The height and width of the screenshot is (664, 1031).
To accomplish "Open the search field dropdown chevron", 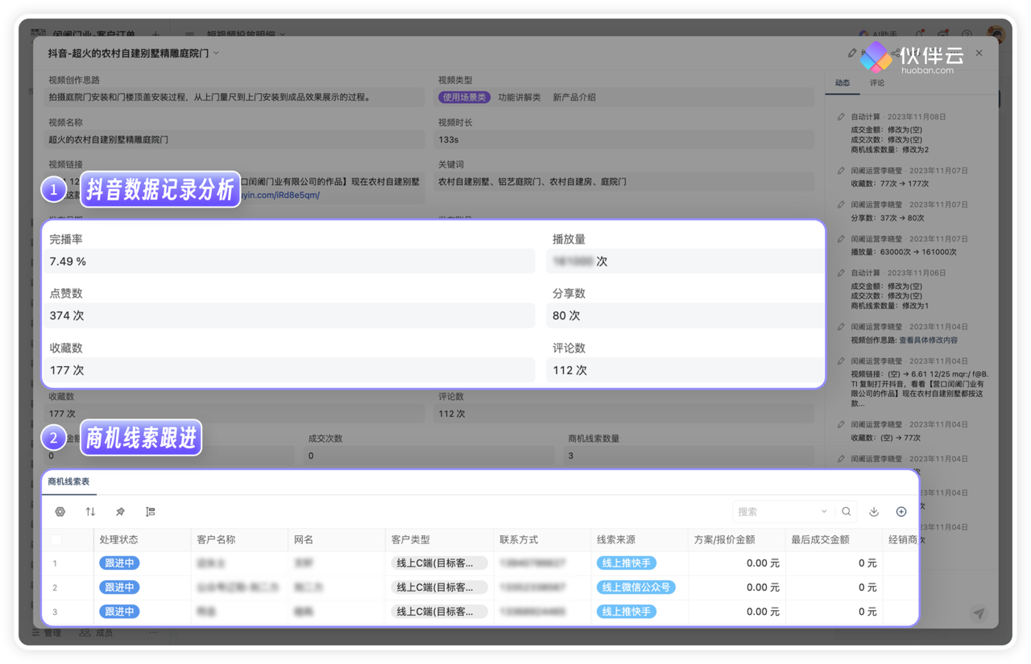I will (824, 511).
